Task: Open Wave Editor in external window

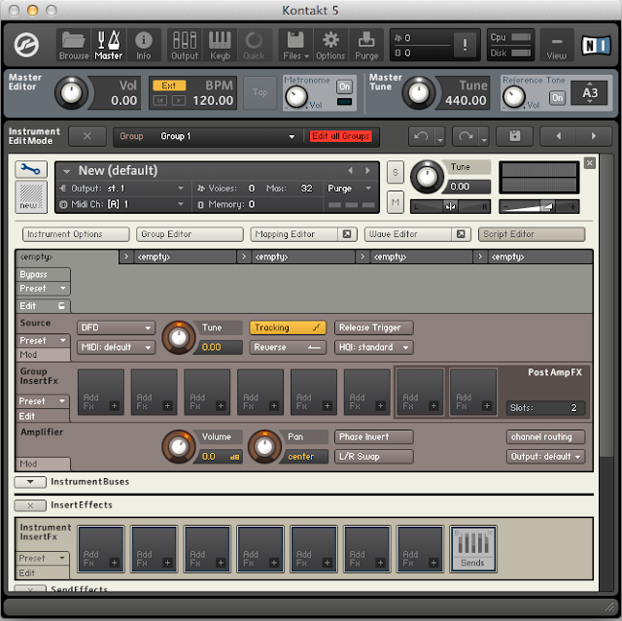Action: click(x=461, y=234)
